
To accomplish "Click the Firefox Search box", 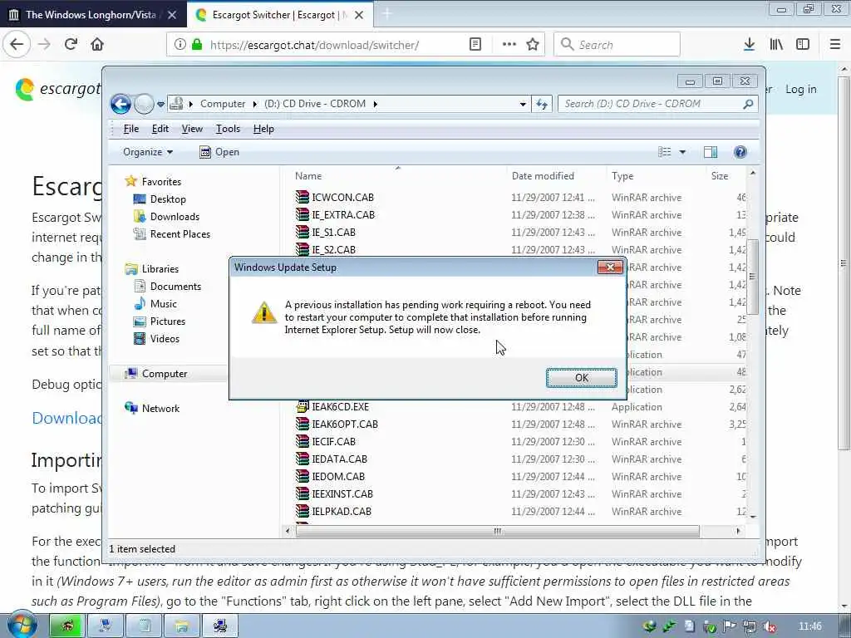I will 617,45.
